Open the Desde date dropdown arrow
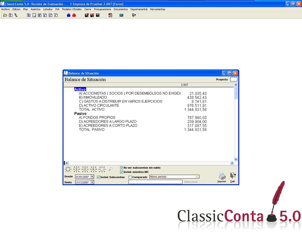This screenshot has width=302, height=236. [92, 177]
